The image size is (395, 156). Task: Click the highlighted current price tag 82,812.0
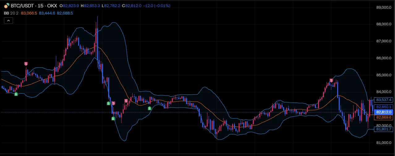click(x=384, y=112)
